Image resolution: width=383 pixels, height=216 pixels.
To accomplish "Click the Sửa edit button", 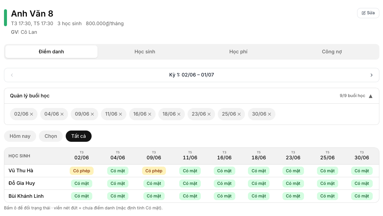I will tap(368, 13).
